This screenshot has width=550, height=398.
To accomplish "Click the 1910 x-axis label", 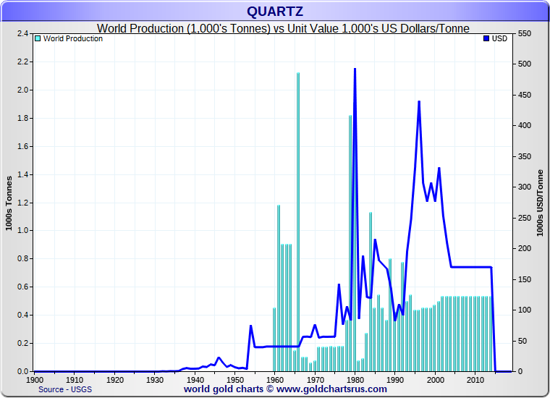I will (x=75, y=380).
